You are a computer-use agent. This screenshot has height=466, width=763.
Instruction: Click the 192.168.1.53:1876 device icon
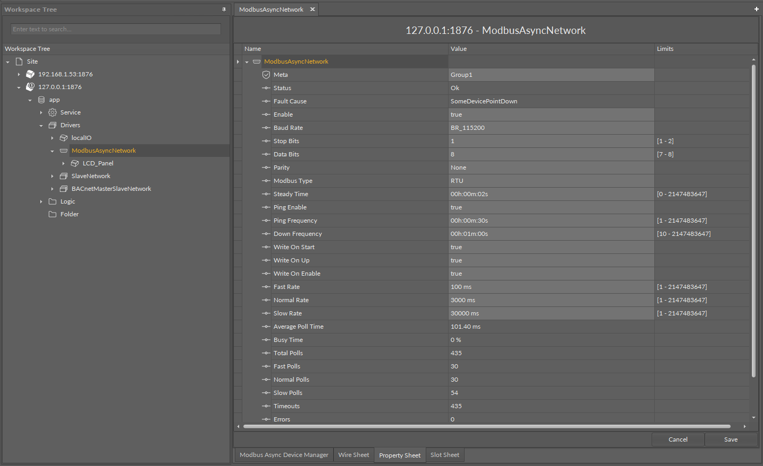30,74
